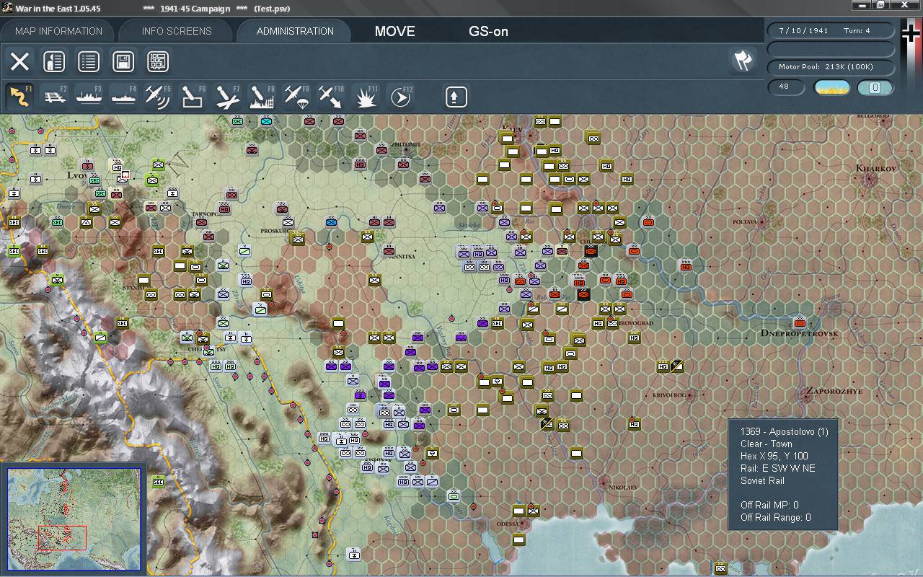This screenshot has width=923, height=577.
Task: Click the 'War in the East 1.05.45' title text
Action: coord(58,9)
